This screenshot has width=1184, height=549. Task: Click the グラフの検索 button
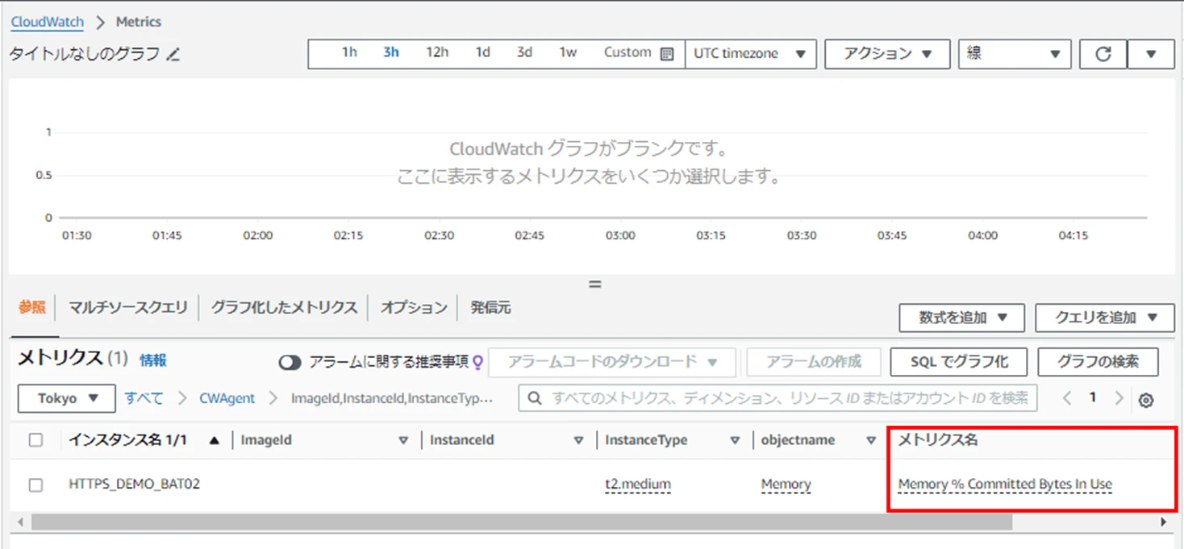tap(1099, 362)
